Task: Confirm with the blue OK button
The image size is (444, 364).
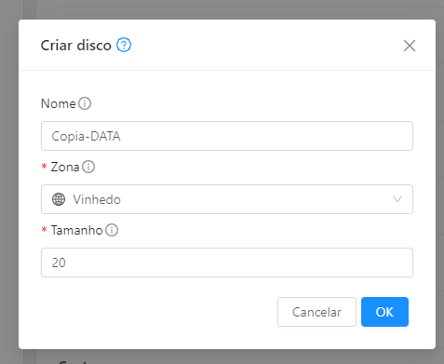Action: [x=384, y=312]
